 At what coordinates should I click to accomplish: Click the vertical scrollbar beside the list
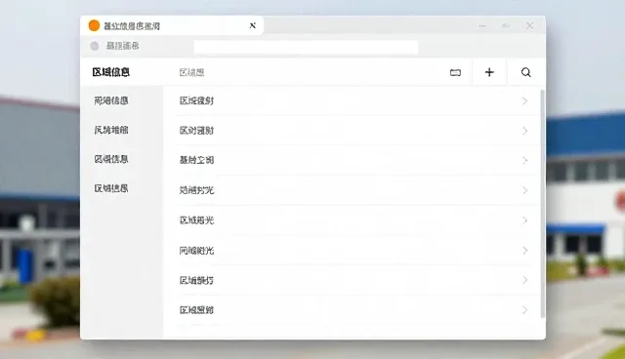(x=542, y=204)
